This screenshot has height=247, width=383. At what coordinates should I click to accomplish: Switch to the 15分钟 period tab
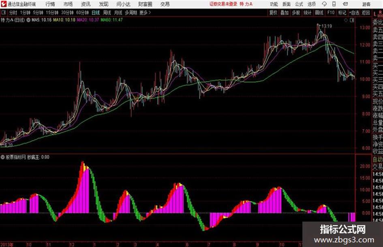click(52, 13)
